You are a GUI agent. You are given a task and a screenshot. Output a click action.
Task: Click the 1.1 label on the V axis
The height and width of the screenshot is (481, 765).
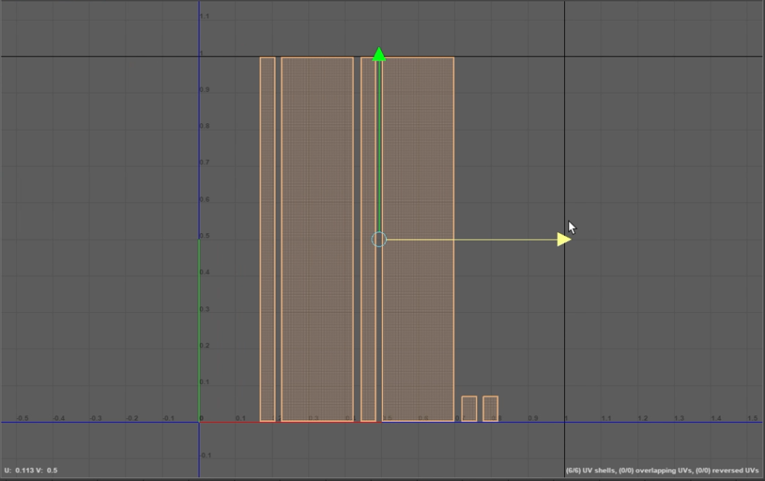pos(204,16)
